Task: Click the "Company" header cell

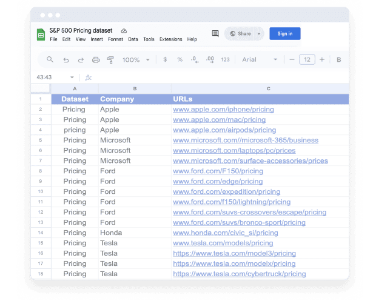Action: [x=135, y=99]
